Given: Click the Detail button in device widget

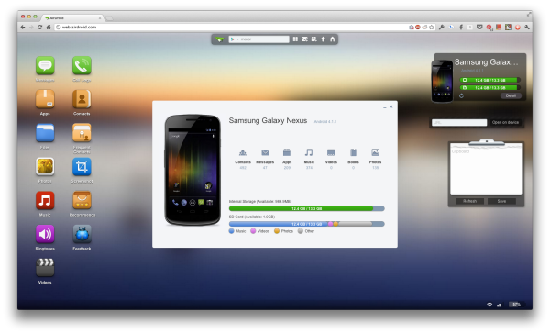Looking at the screenshot, I should pyautogui.click(x=511, y=95).
